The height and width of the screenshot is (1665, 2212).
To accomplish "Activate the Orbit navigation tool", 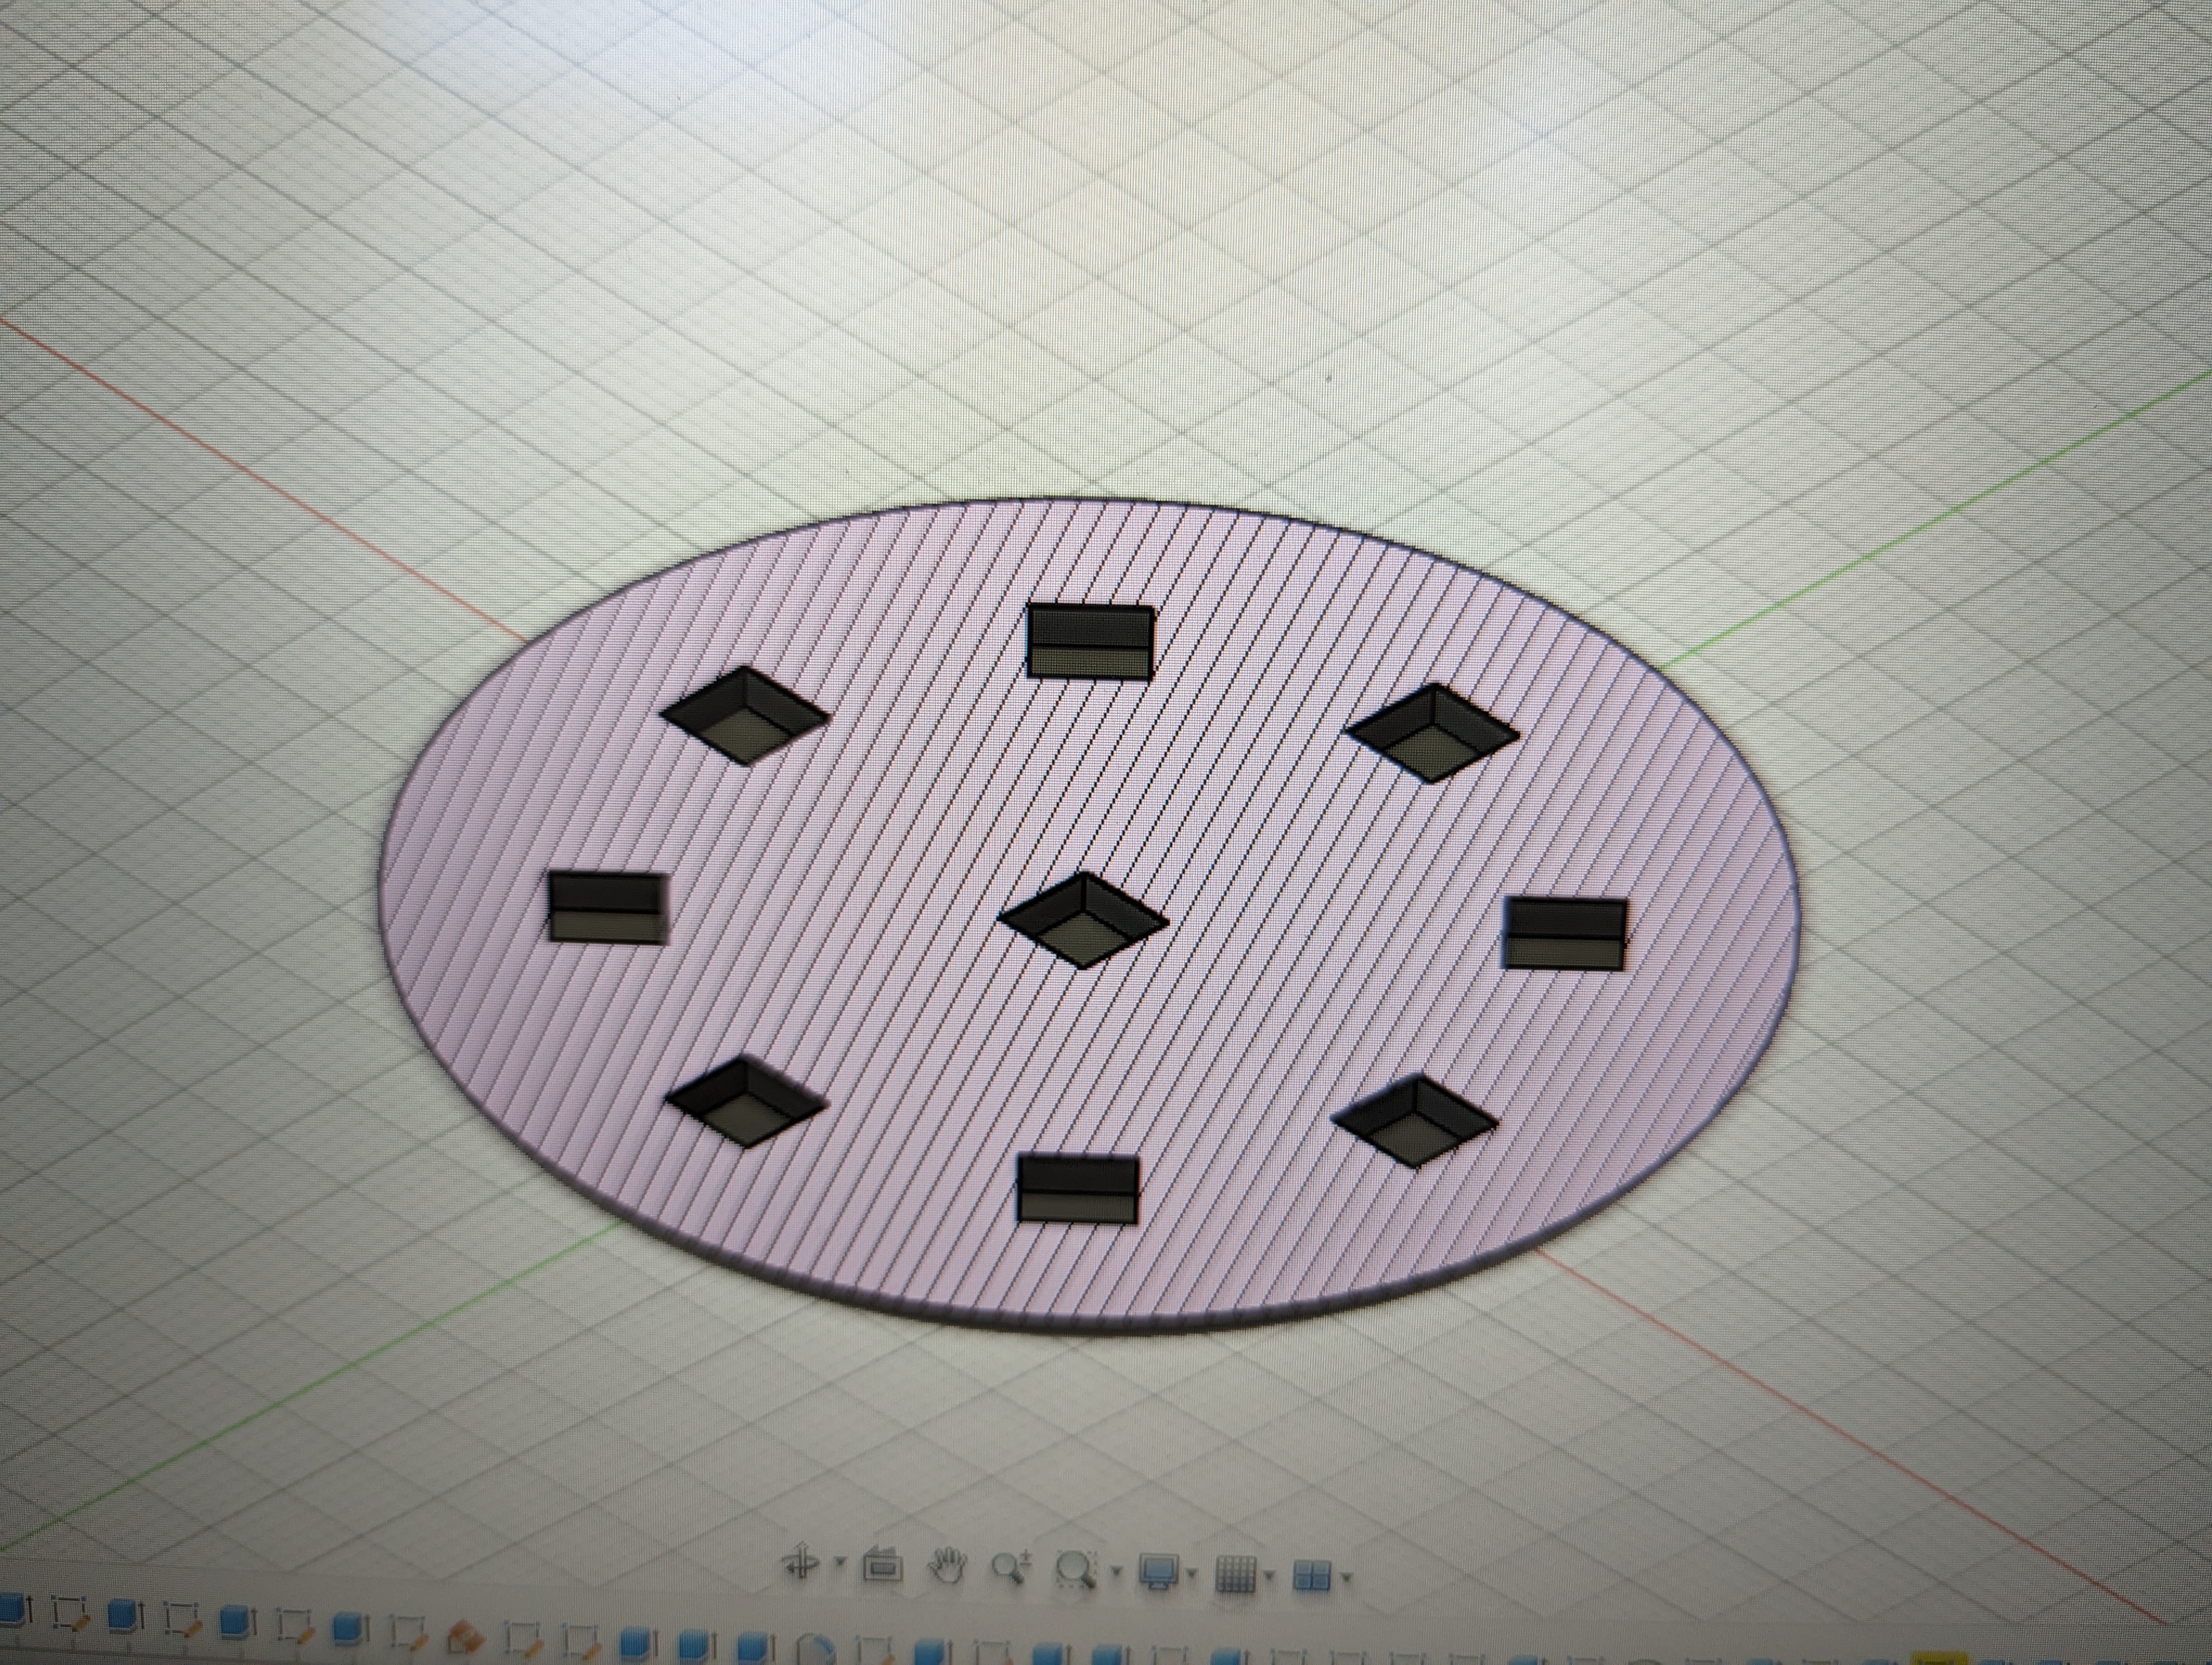I will click(801, 1562).
